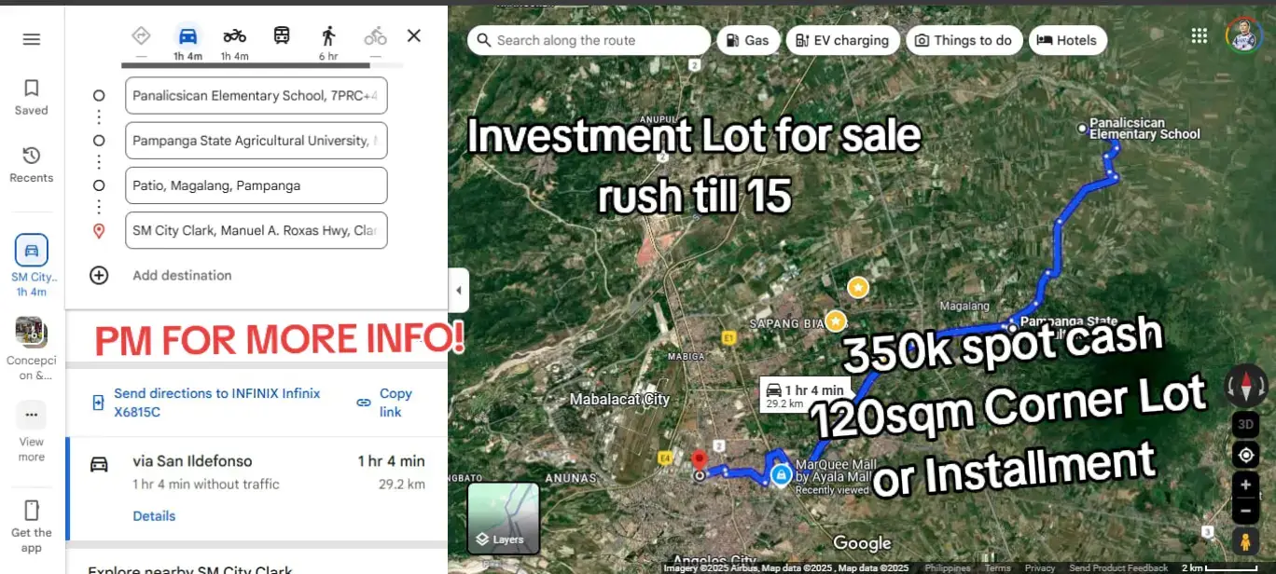Collapse the side panel arrow
The width and height of the screenshot is (1276, 574).
[458, 290]
